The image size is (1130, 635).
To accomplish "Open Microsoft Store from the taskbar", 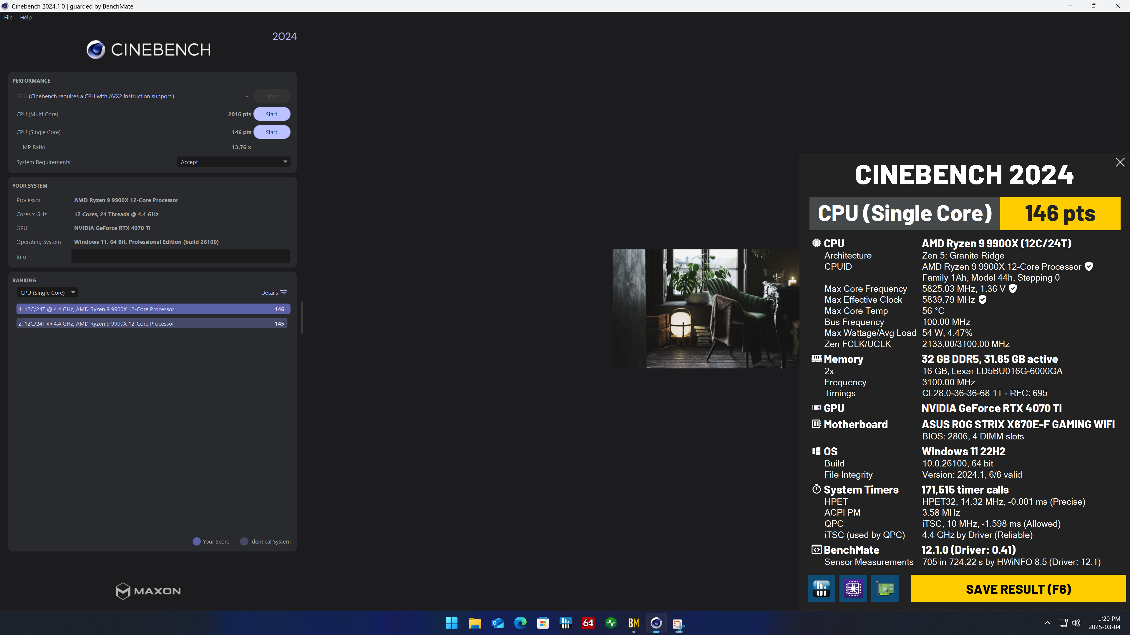I will (543, 623).
